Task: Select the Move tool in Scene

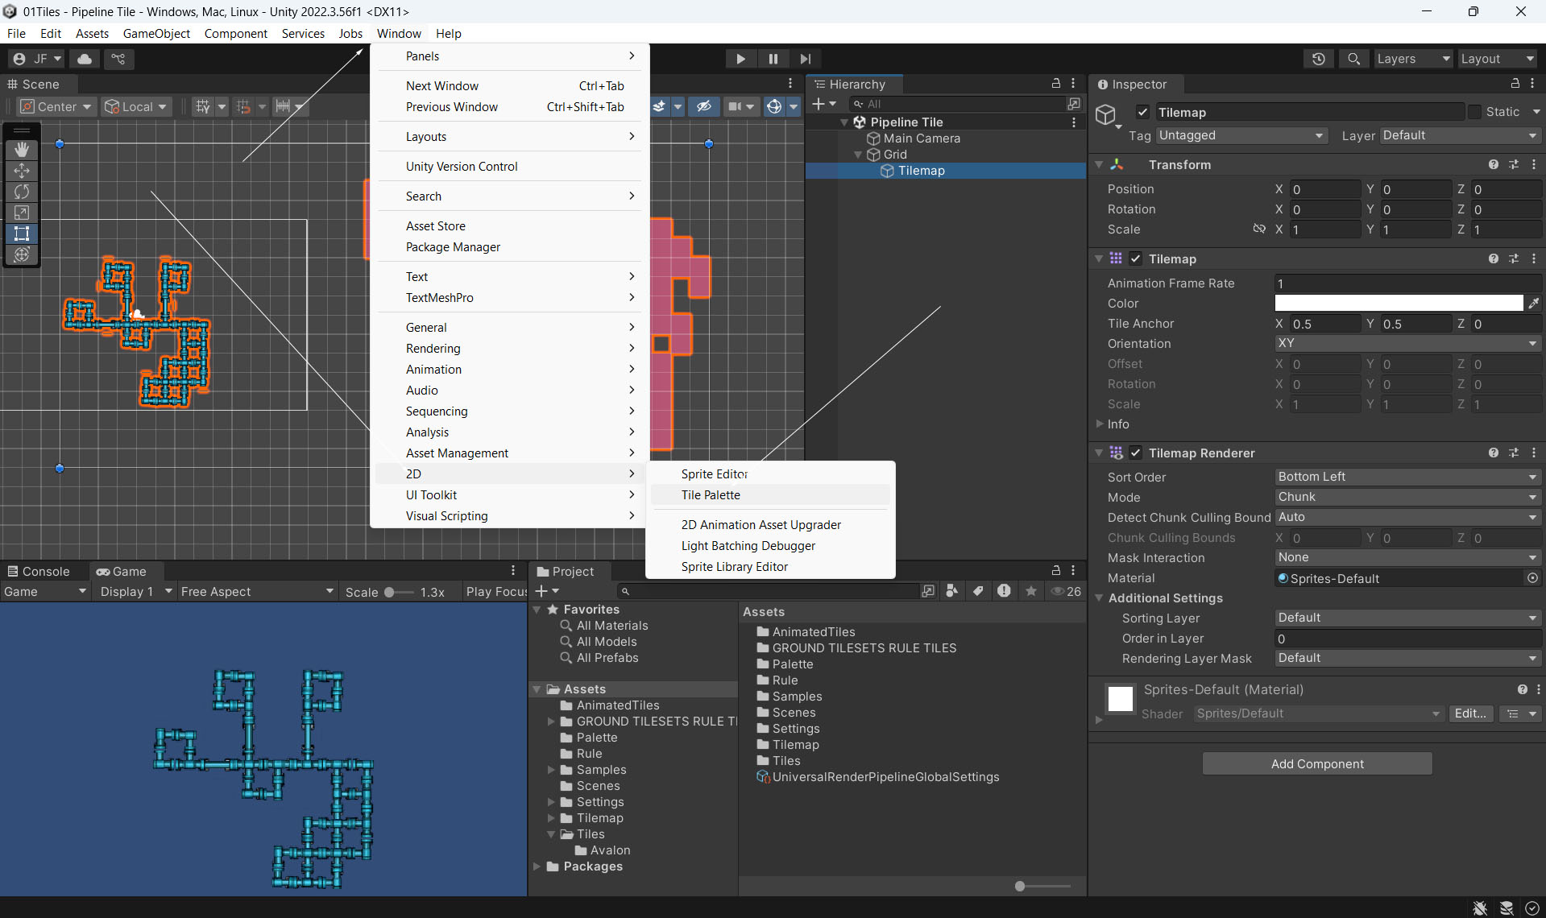Action: coord(22,171)
